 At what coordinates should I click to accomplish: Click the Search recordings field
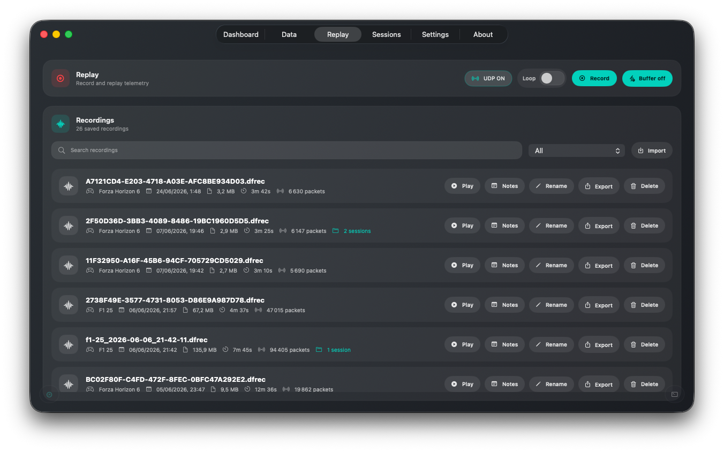[286, 150]
